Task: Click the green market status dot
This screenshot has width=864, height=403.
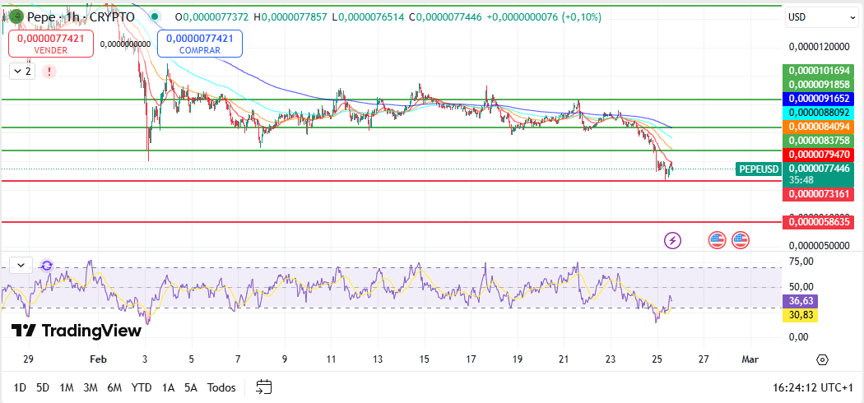Action: click(155, 17)
